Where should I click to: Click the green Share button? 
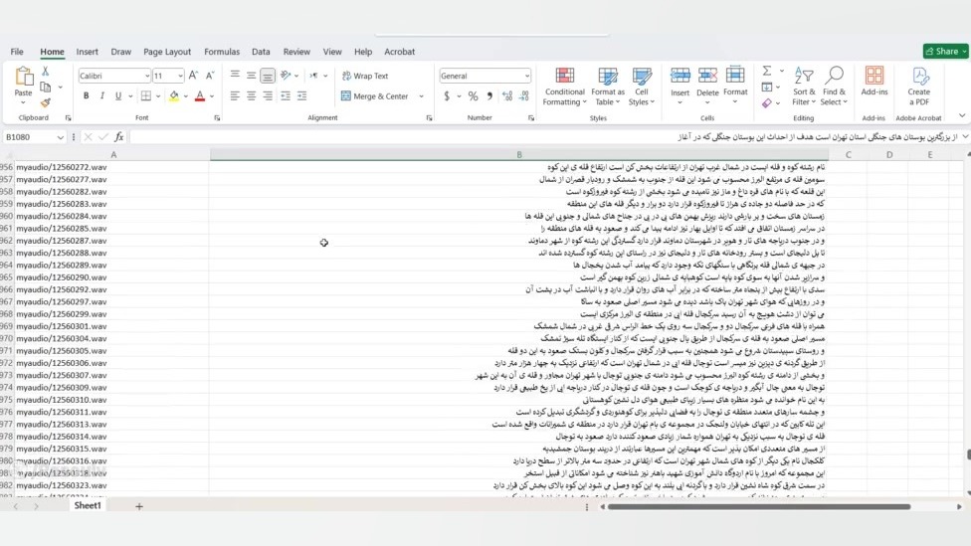click(x=945, y=51)
